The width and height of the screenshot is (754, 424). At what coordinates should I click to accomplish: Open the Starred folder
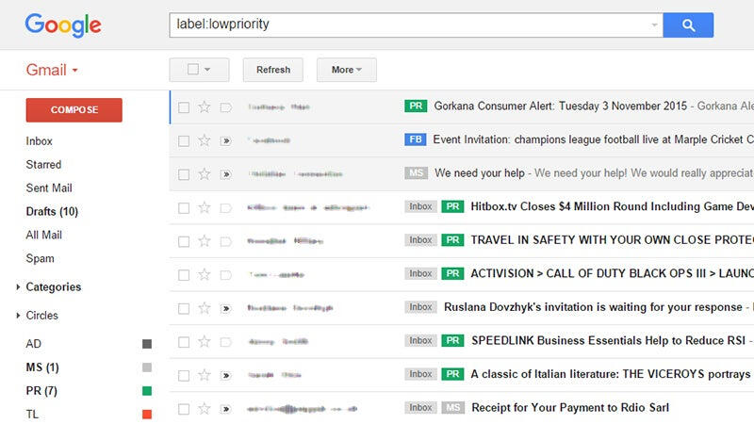pyautogui.click(x=43, y=164)
